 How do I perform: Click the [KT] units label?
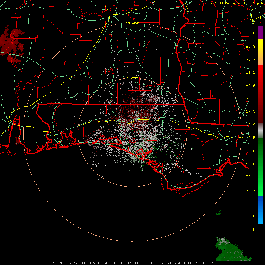click(x=251, y=20)
